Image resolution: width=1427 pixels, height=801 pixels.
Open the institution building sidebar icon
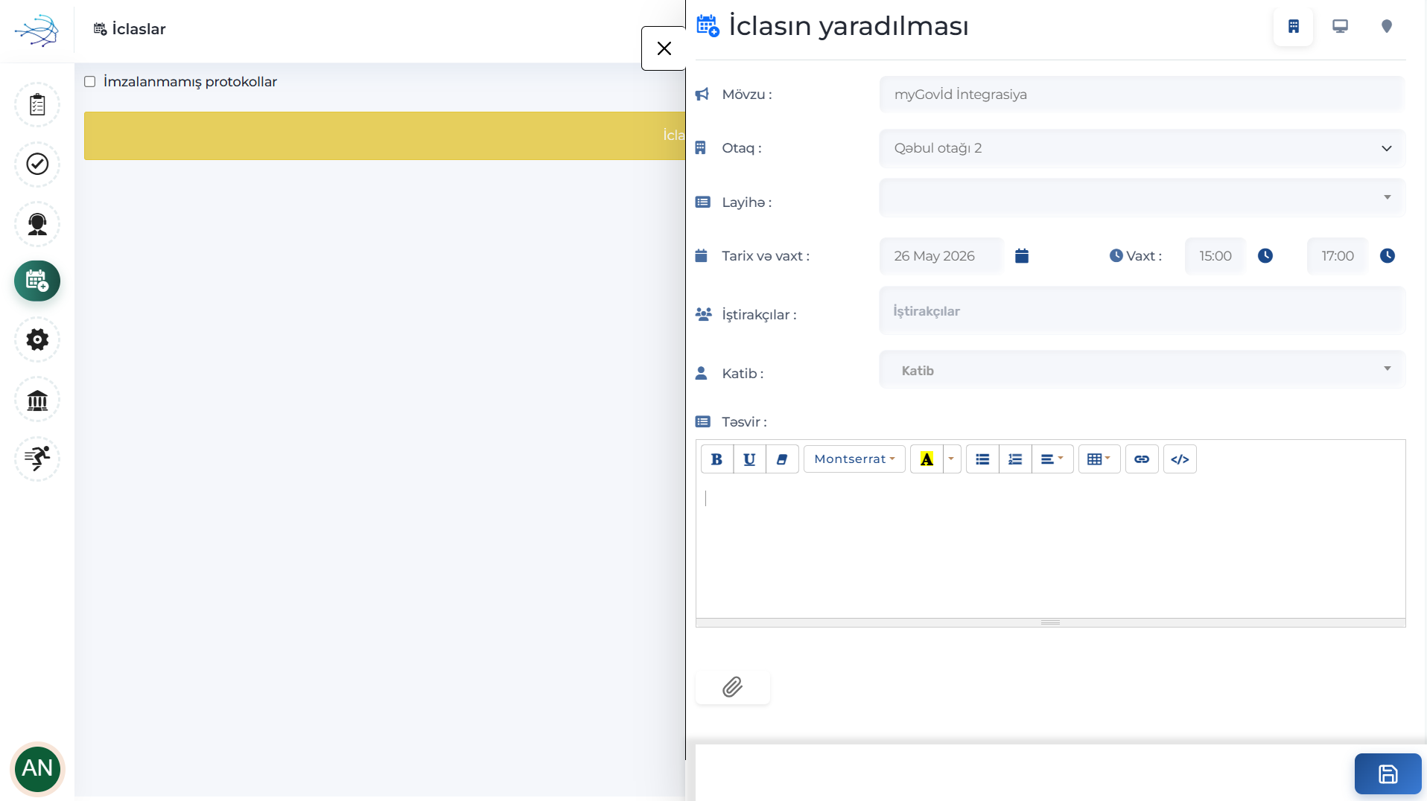[37, 400]
